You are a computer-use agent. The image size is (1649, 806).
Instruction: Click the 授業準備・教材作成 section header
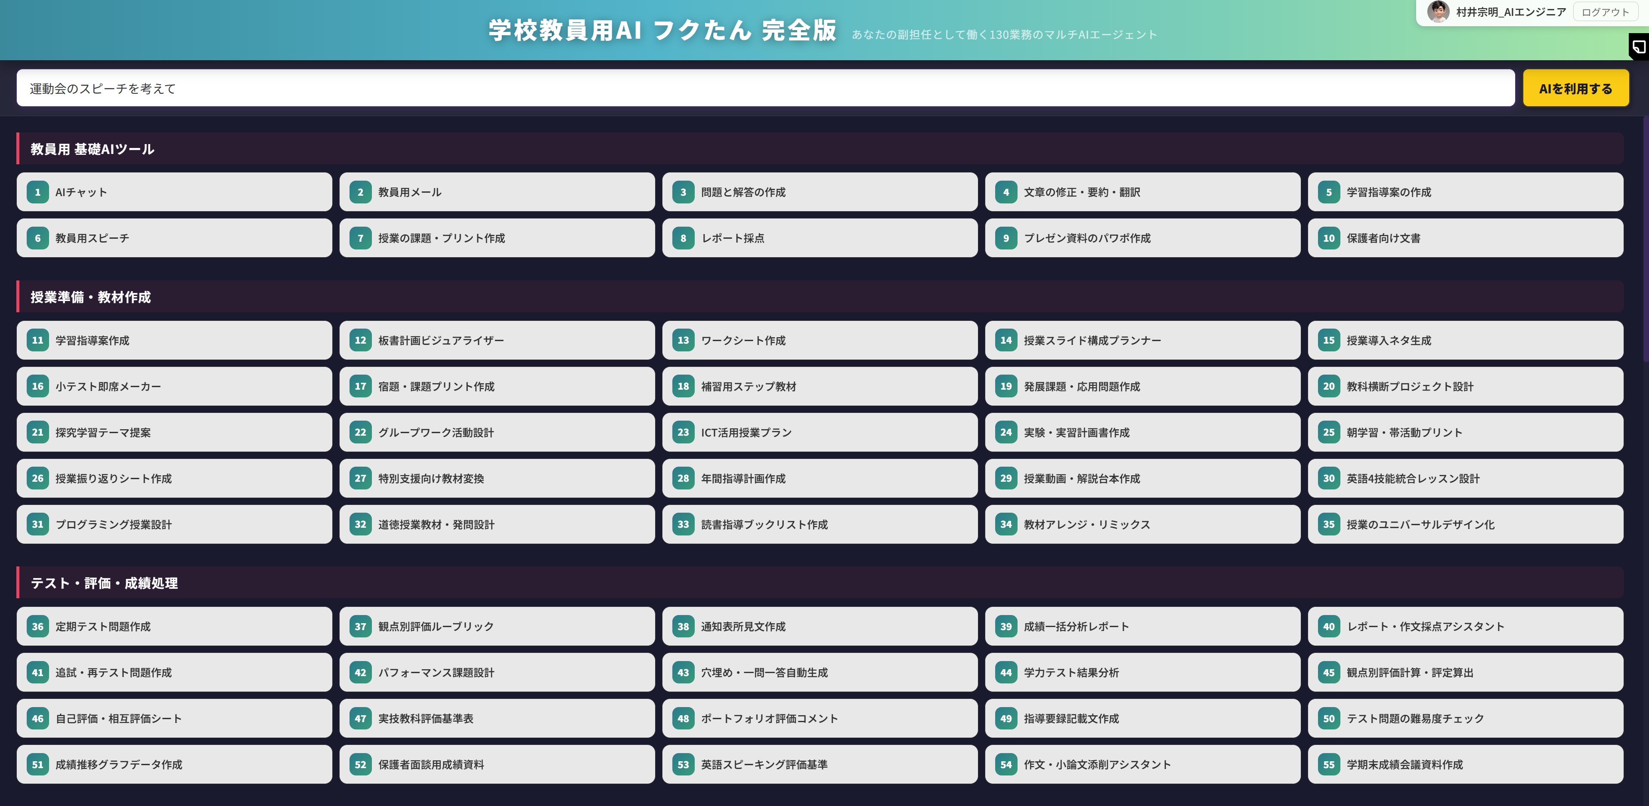[90, 297]
